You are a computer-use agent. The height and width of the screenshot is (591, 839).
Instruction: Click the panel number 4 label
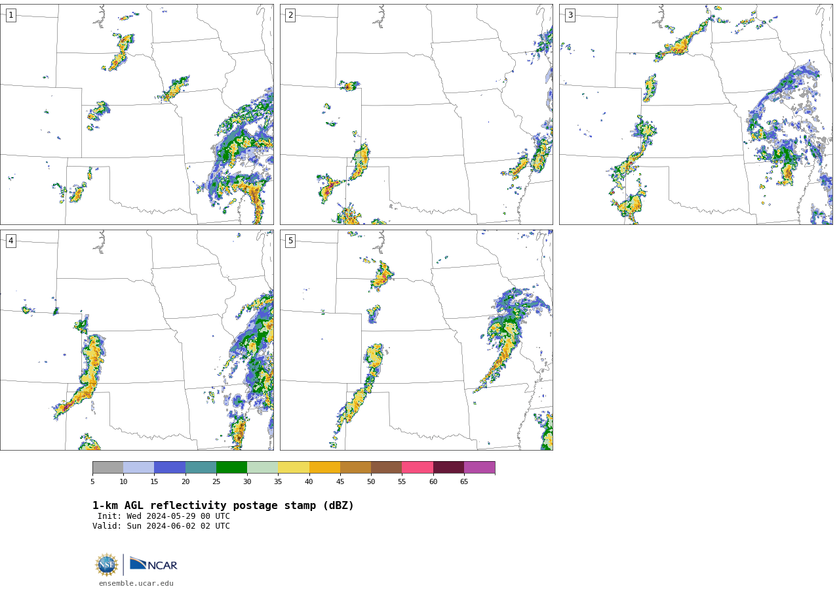(x=10, y=241)
